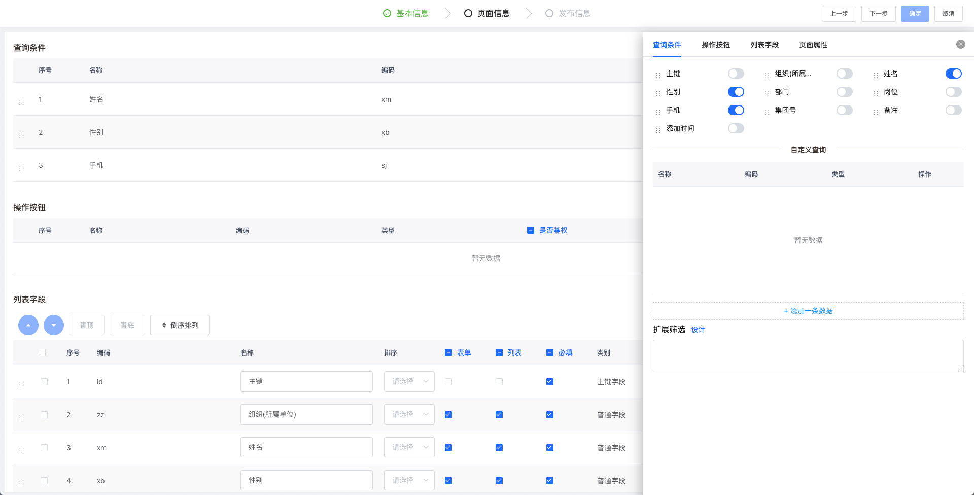974x495 pixels.
Task: Click drag handle beside 集团号 in panel
Action: (767, 112)
